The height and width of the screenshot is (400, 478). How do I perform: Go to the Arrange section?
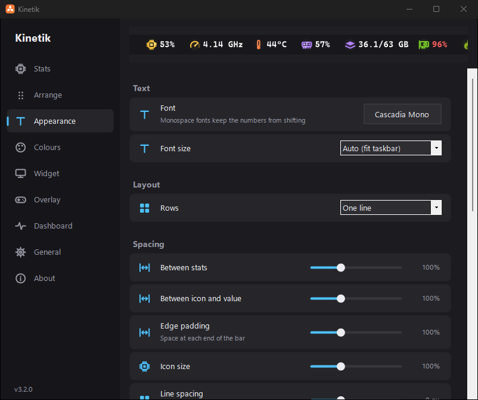[x=60, y=95]
